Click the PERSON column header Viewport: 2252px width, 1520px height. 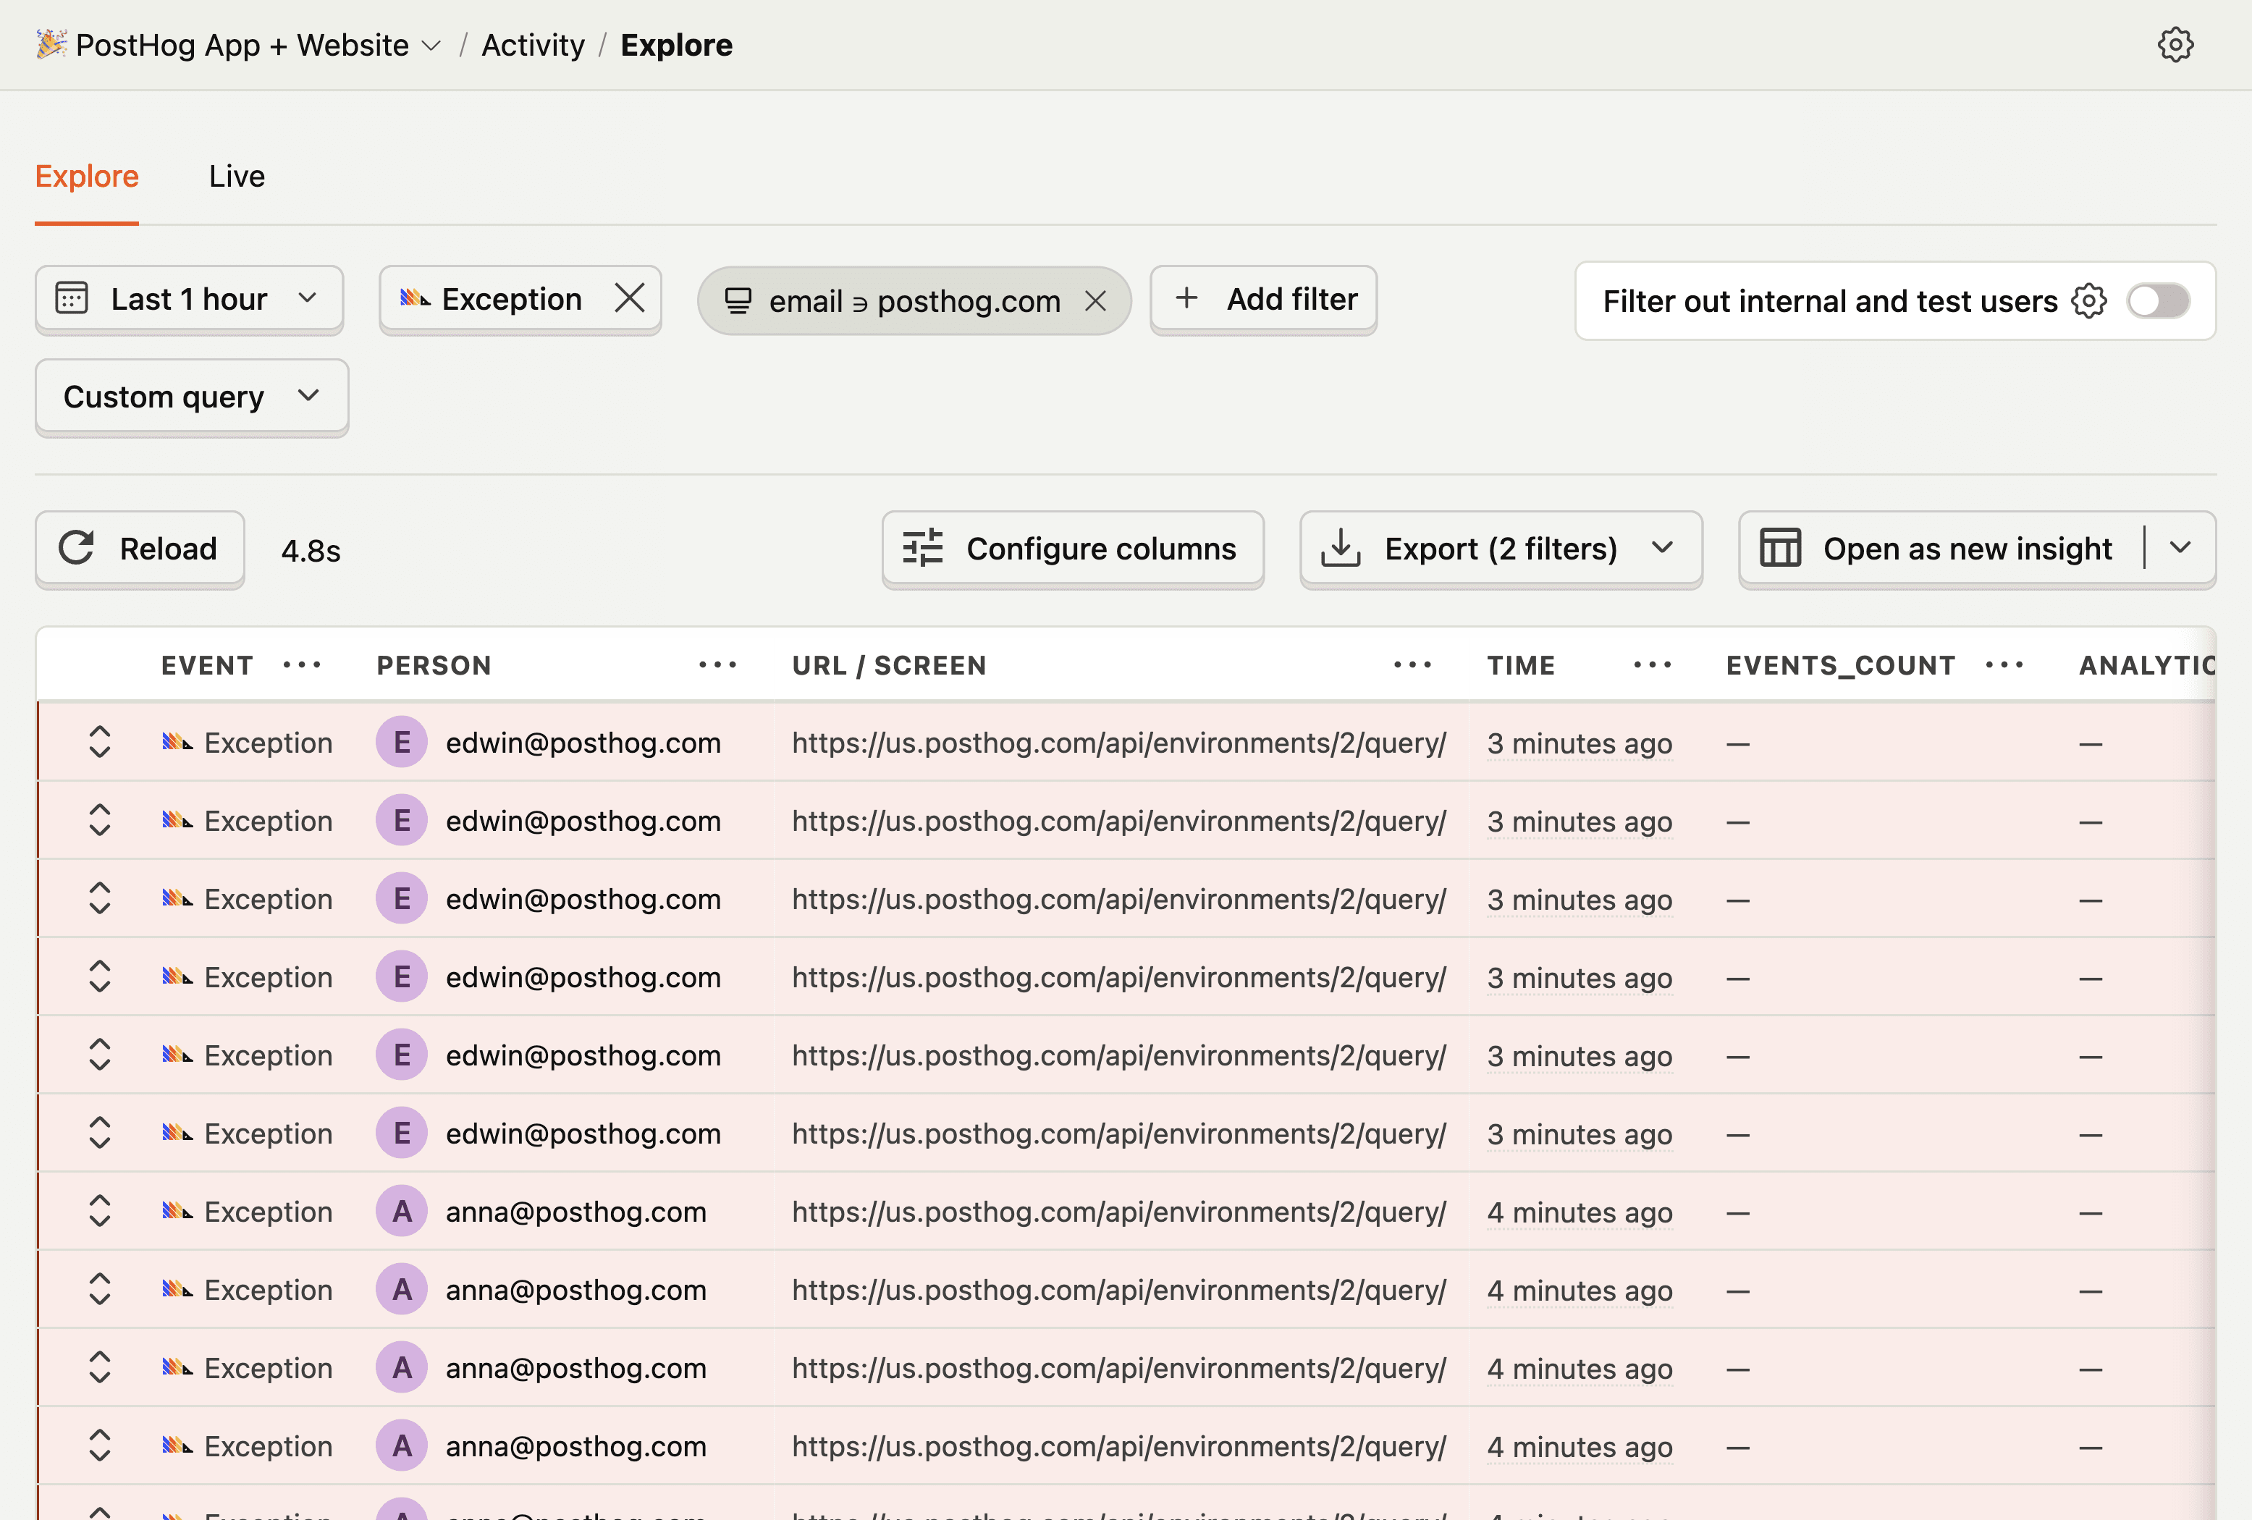[434, 666]
